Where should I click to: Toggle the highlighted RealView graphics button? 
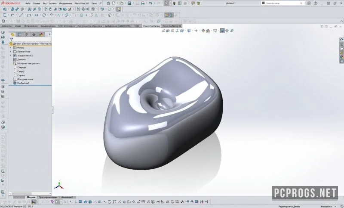click(222, 31)
